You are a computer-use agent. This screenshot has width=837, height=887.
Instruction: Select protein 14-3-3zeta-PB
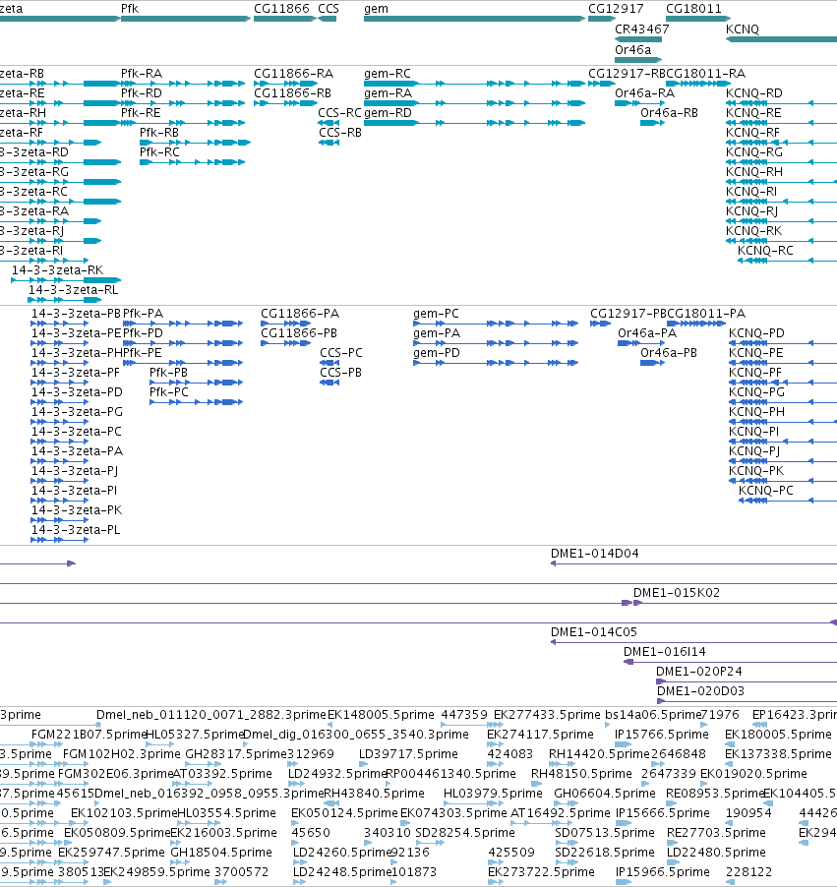point(76,314)
